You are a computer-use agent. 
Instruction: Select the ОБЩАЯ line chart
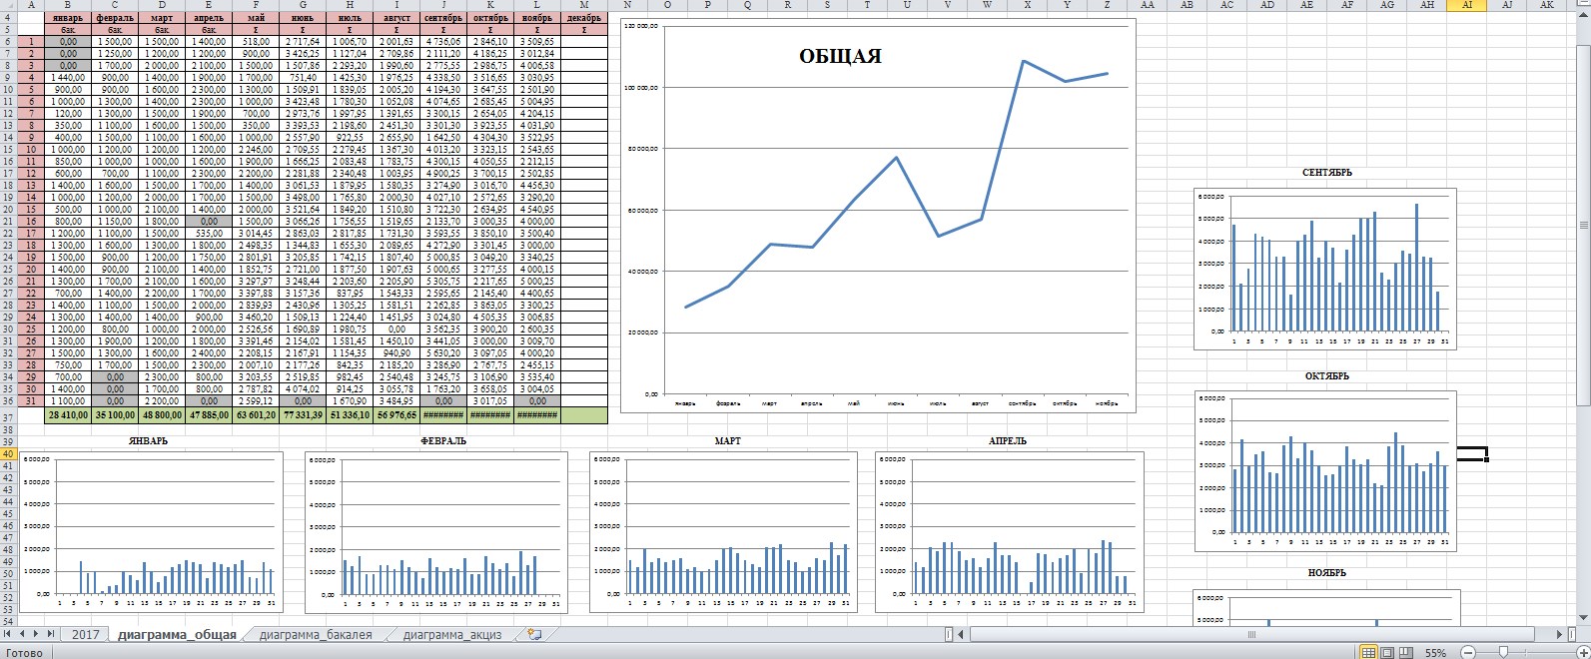(x=878, y=215)
